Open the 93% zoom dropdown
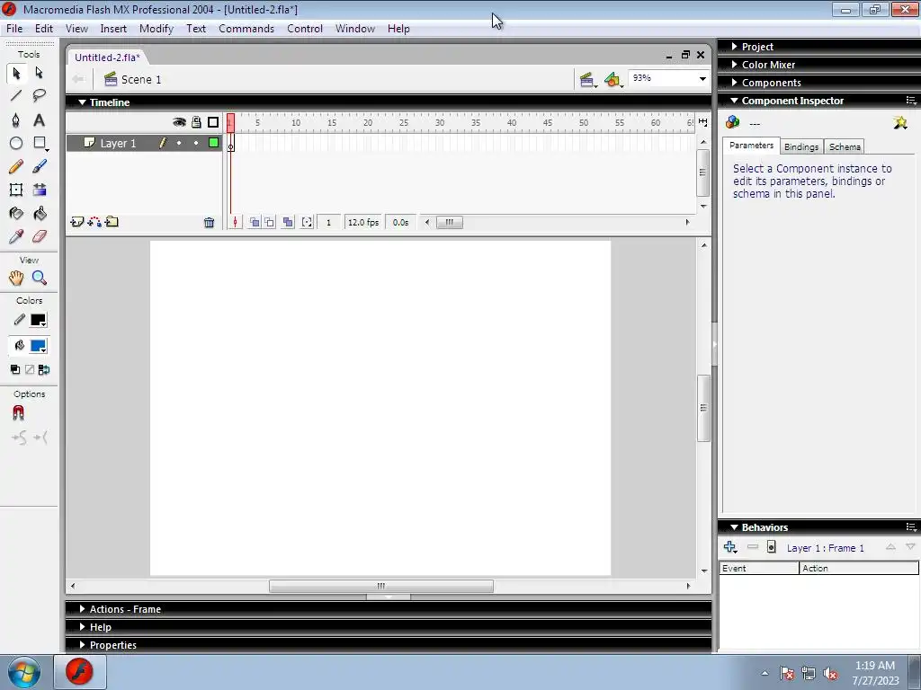Viewport: 921px width, 690px height. pyautogui.click(x=702, y=79)
